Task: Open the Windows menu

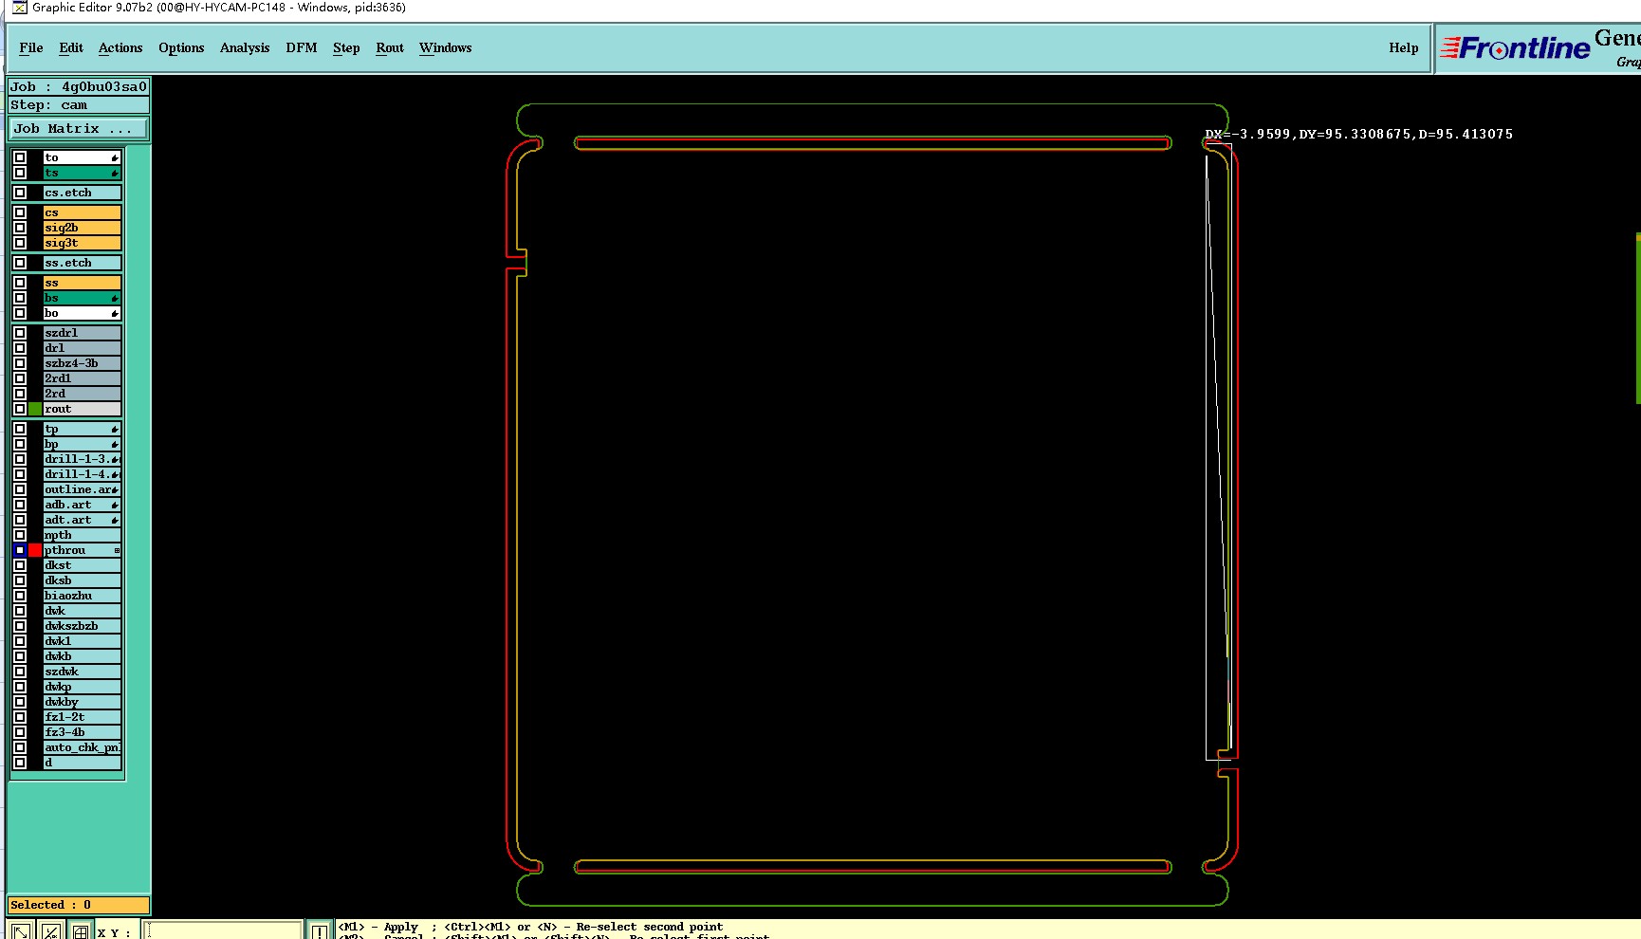Action: [x=446, y=47]
